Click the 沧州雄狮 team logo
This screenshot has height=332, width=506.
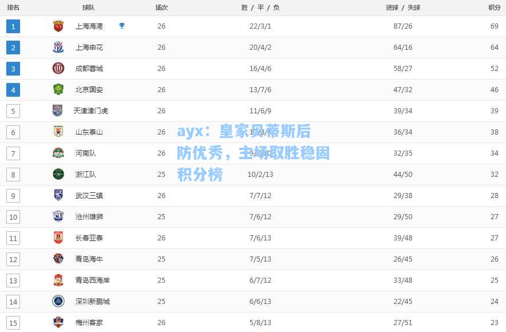[58, 216]
